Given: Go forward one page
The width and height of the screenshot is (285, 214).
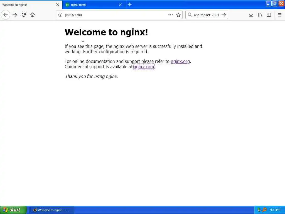Looking at the screenshot, I should pyautogui.click(x=15, y=15).
